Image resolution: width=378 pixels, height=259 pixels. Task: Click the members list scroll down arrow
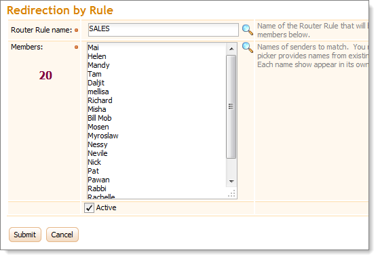coord(231,181)
